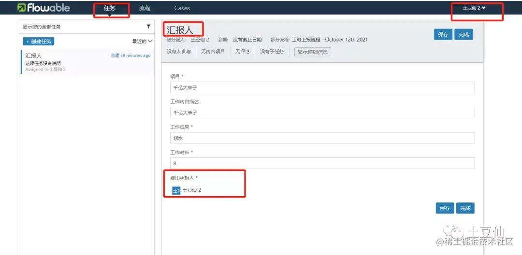
Task: Open the 工时上报流程 process link
Action: click(330, 40)
